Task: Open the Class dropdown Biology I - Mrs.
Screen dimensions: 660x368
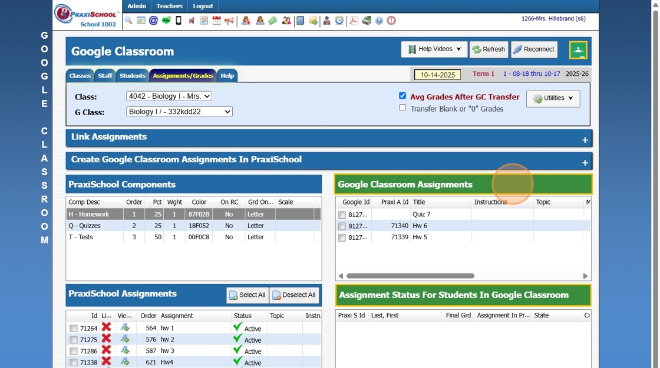Action: pos(169,96)
